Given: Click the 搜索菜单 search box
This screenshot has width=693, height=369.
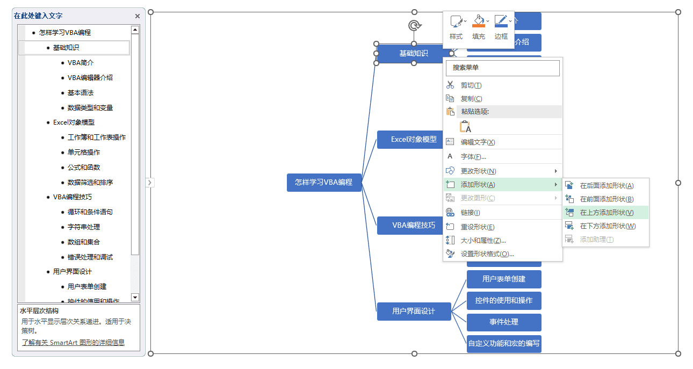Looking at the screenshot, I should pos(503,68).
